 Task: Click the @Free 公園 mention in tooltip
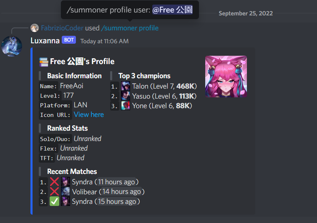[172, 10]
